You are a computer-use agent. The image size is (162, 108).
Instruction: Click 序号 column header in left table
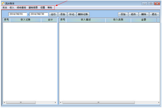[x=6, y=20]
